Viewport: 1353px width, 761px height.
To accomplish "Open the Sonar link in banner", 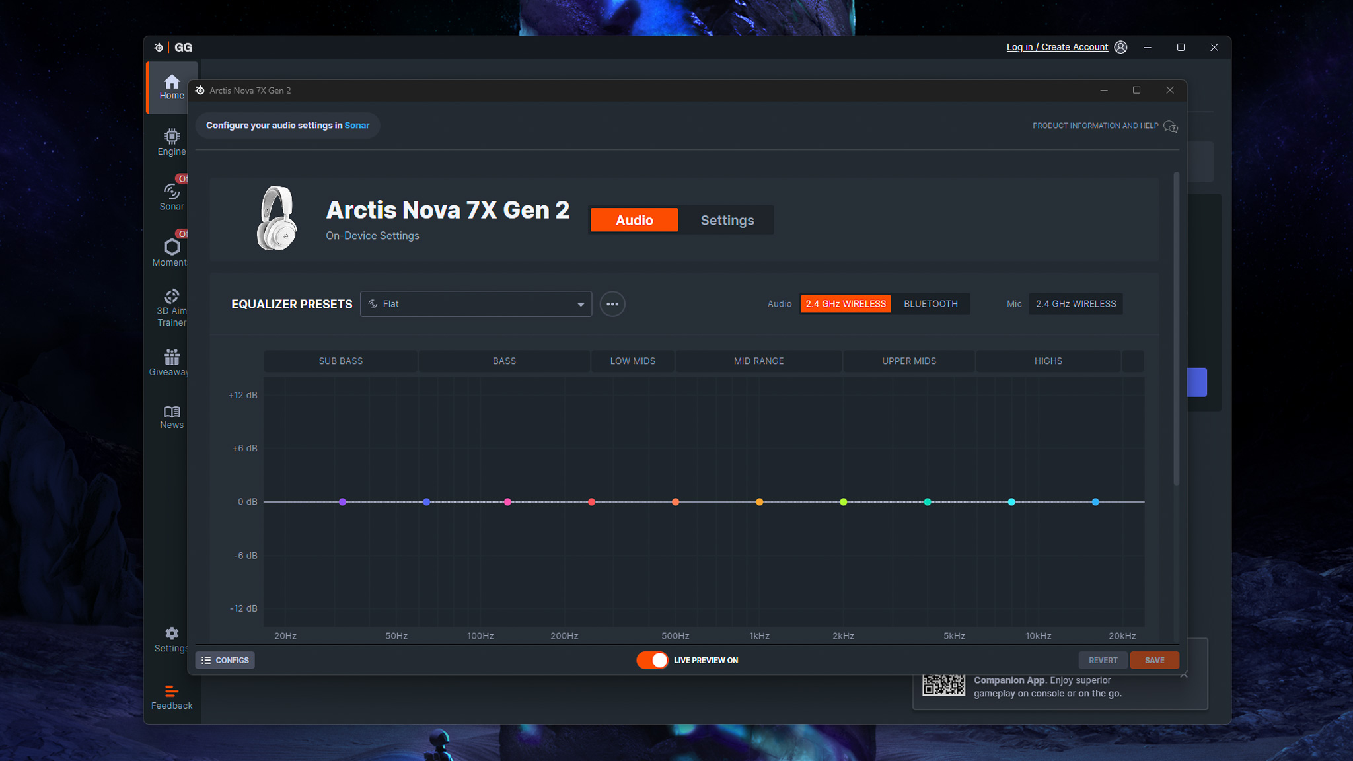I will coord(357,126).
